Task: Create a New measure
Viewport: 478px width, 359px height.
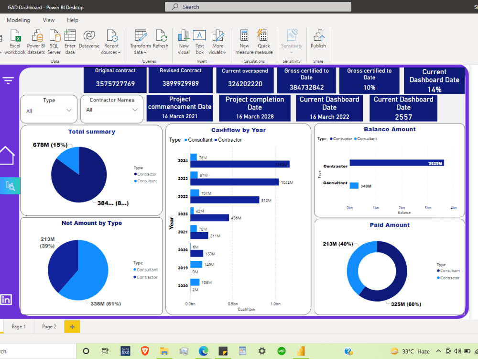Action: pyautogui.click(x=244, y=42)
